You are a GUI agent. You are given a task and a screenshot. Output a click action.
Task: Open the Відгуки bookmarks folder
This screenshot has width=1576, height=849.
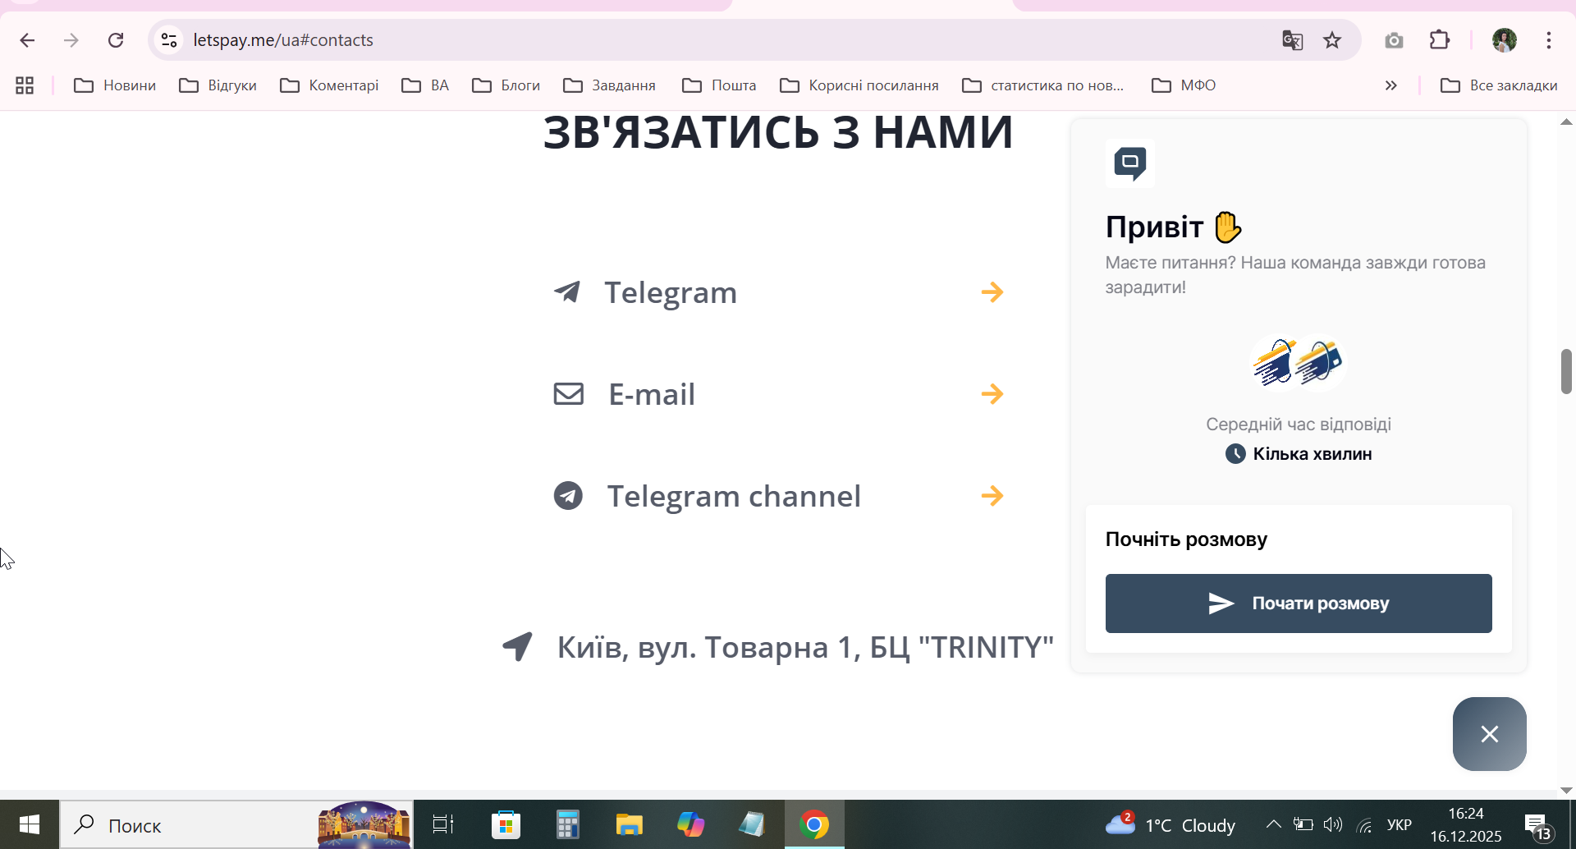218,85
